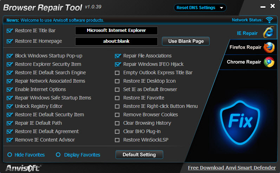Uncheck Restore IE Default Security Item

click(9, 115)
